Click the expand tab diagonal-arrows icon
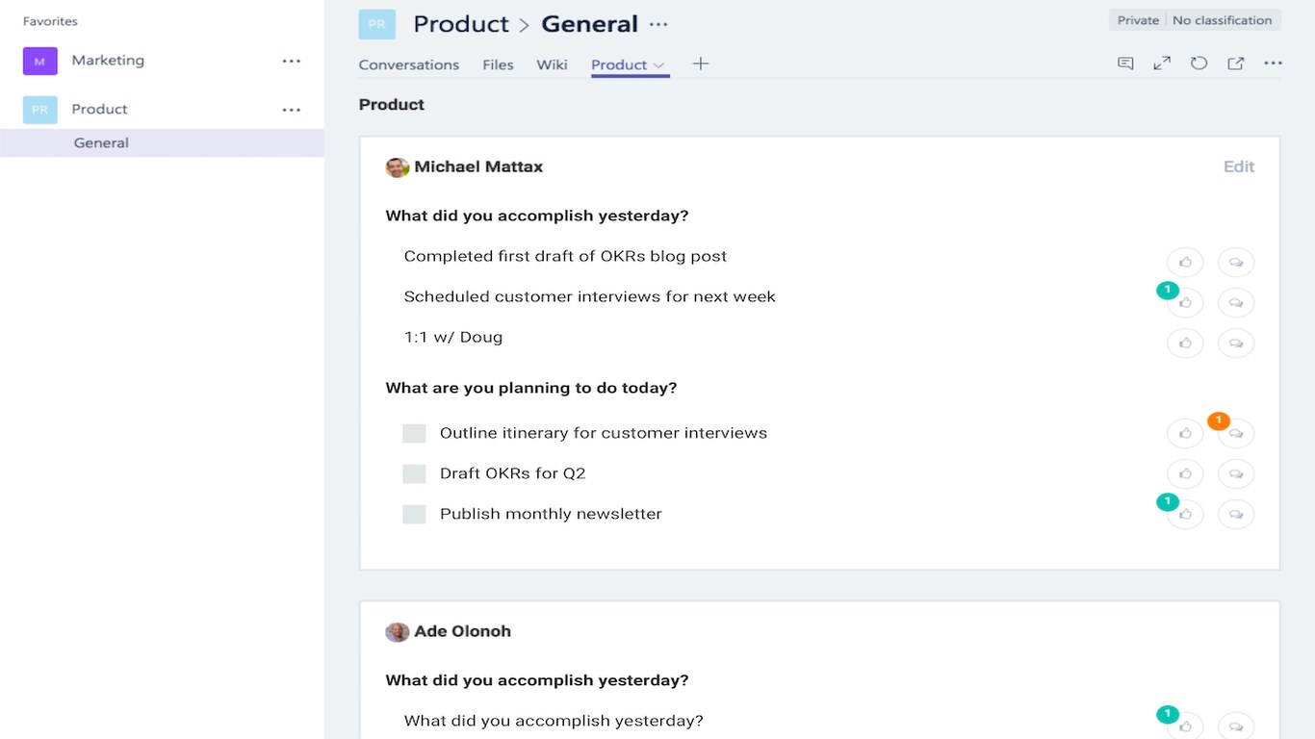This screenshot has height=739, width=1315. tap(1162, 64)
